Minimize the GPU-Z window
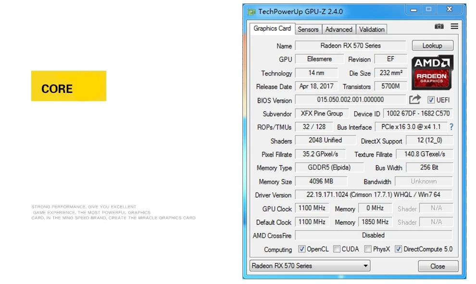The height and width of the screenshot is (284, 476). 413,10
